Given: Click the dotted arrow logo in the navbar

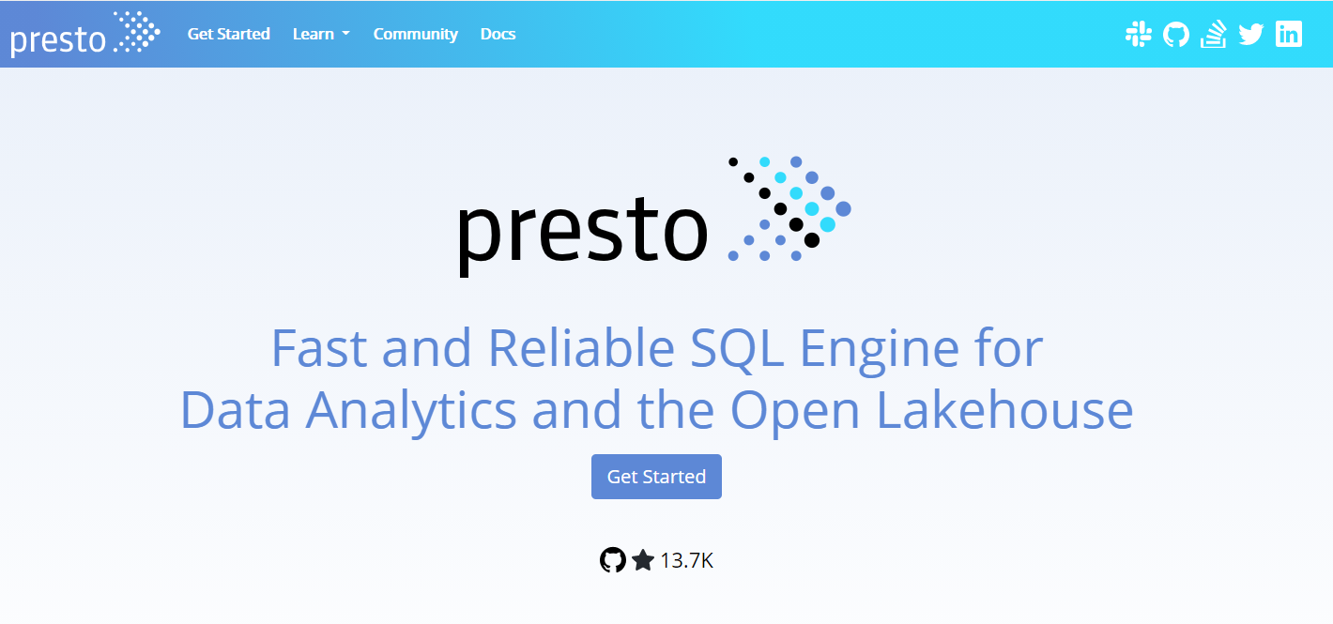Looking at the screenshot, I should point(137,32).
